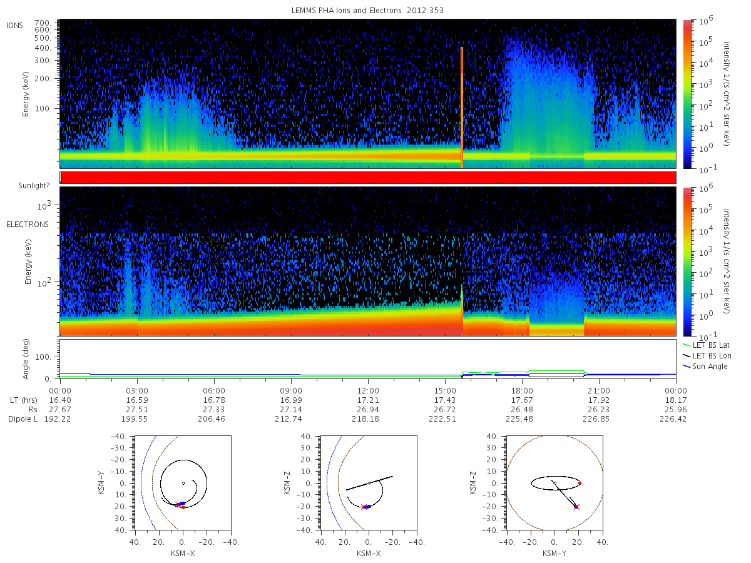Click the Rs value 27.14
The height and width of the screenshot is (563, 751).
pos(291,409)
